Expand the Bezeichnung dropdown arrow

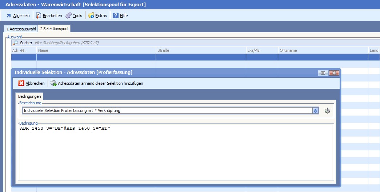click(x=316, y=111)
